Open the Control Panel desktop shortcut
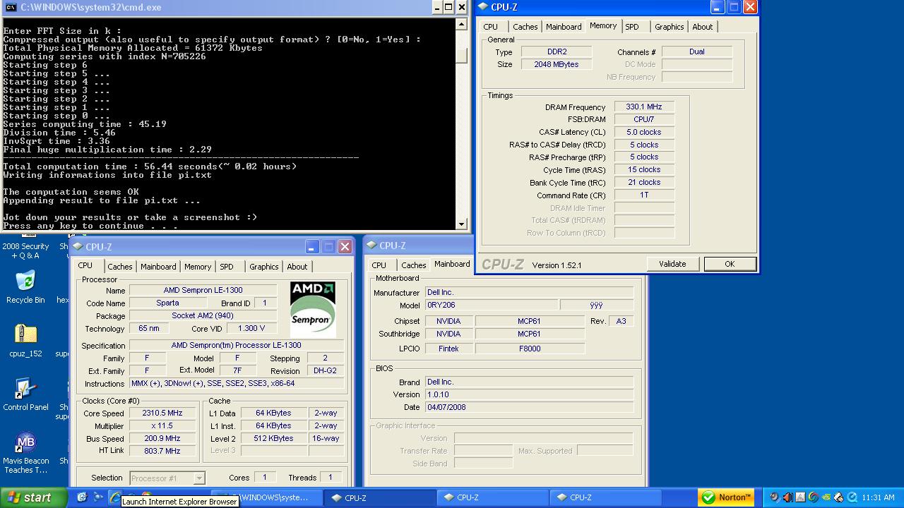Image resolution: width=904 pixels, height=508 pixels. click(25, 388)
